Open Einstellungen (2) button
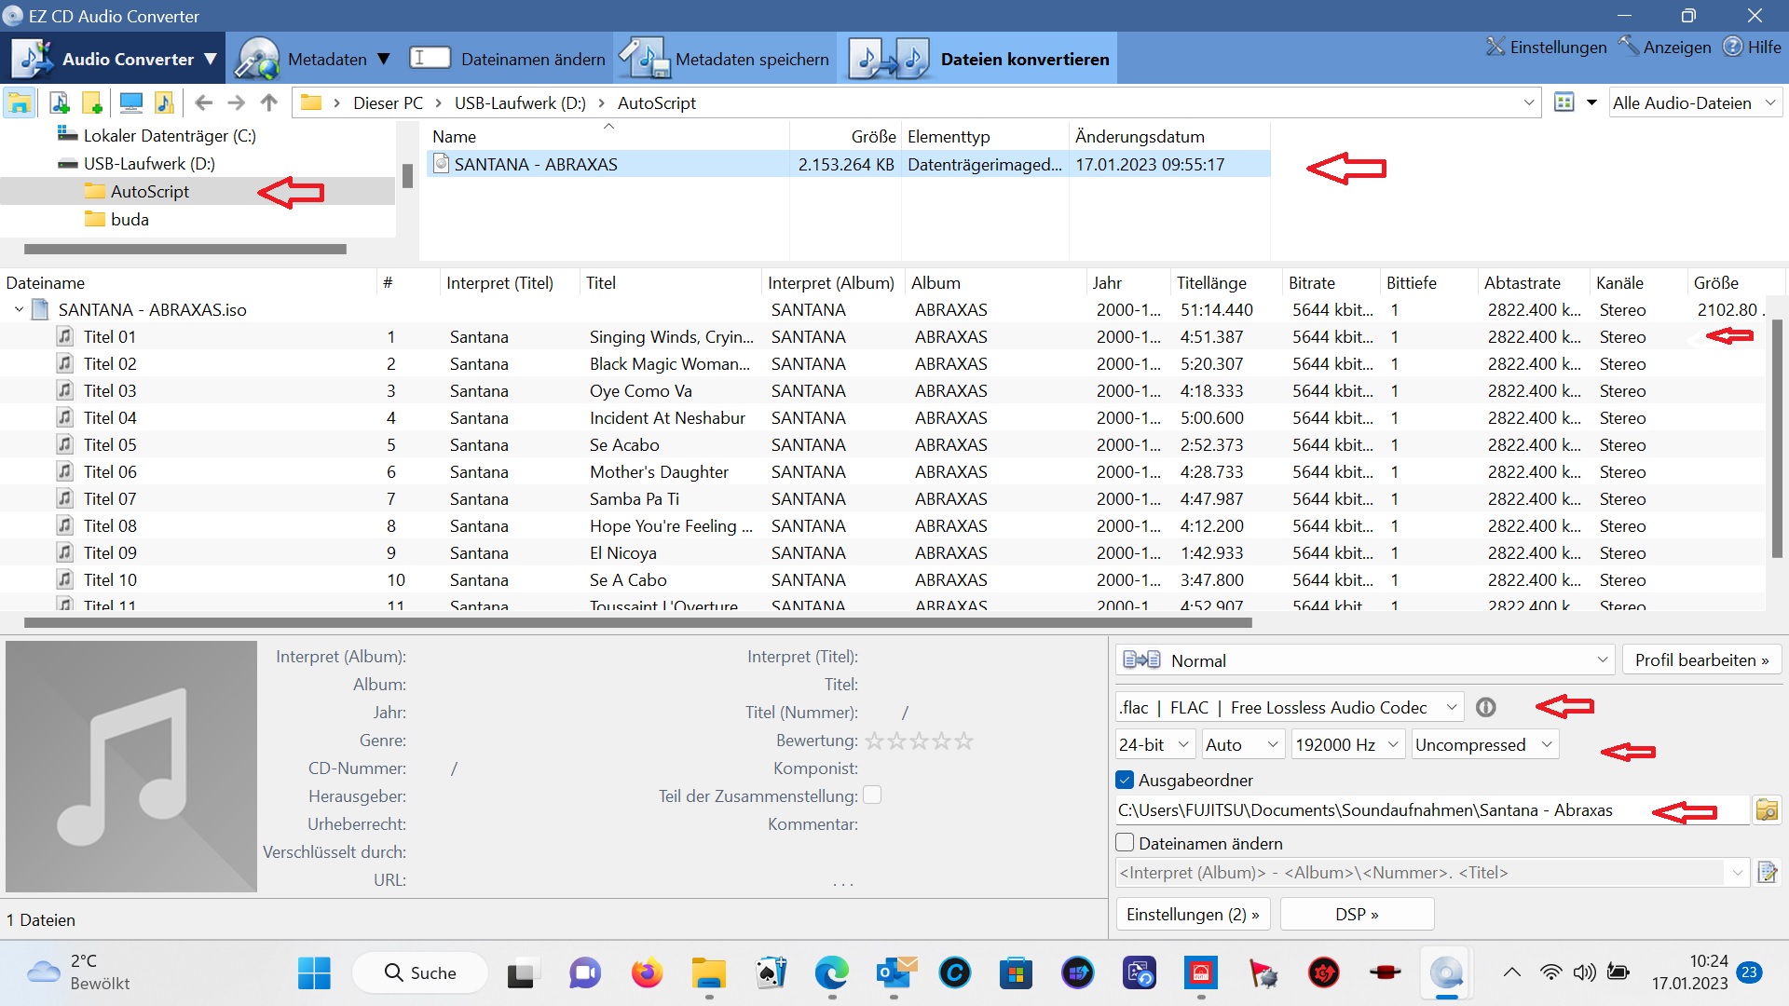 tap(1193, 915)
